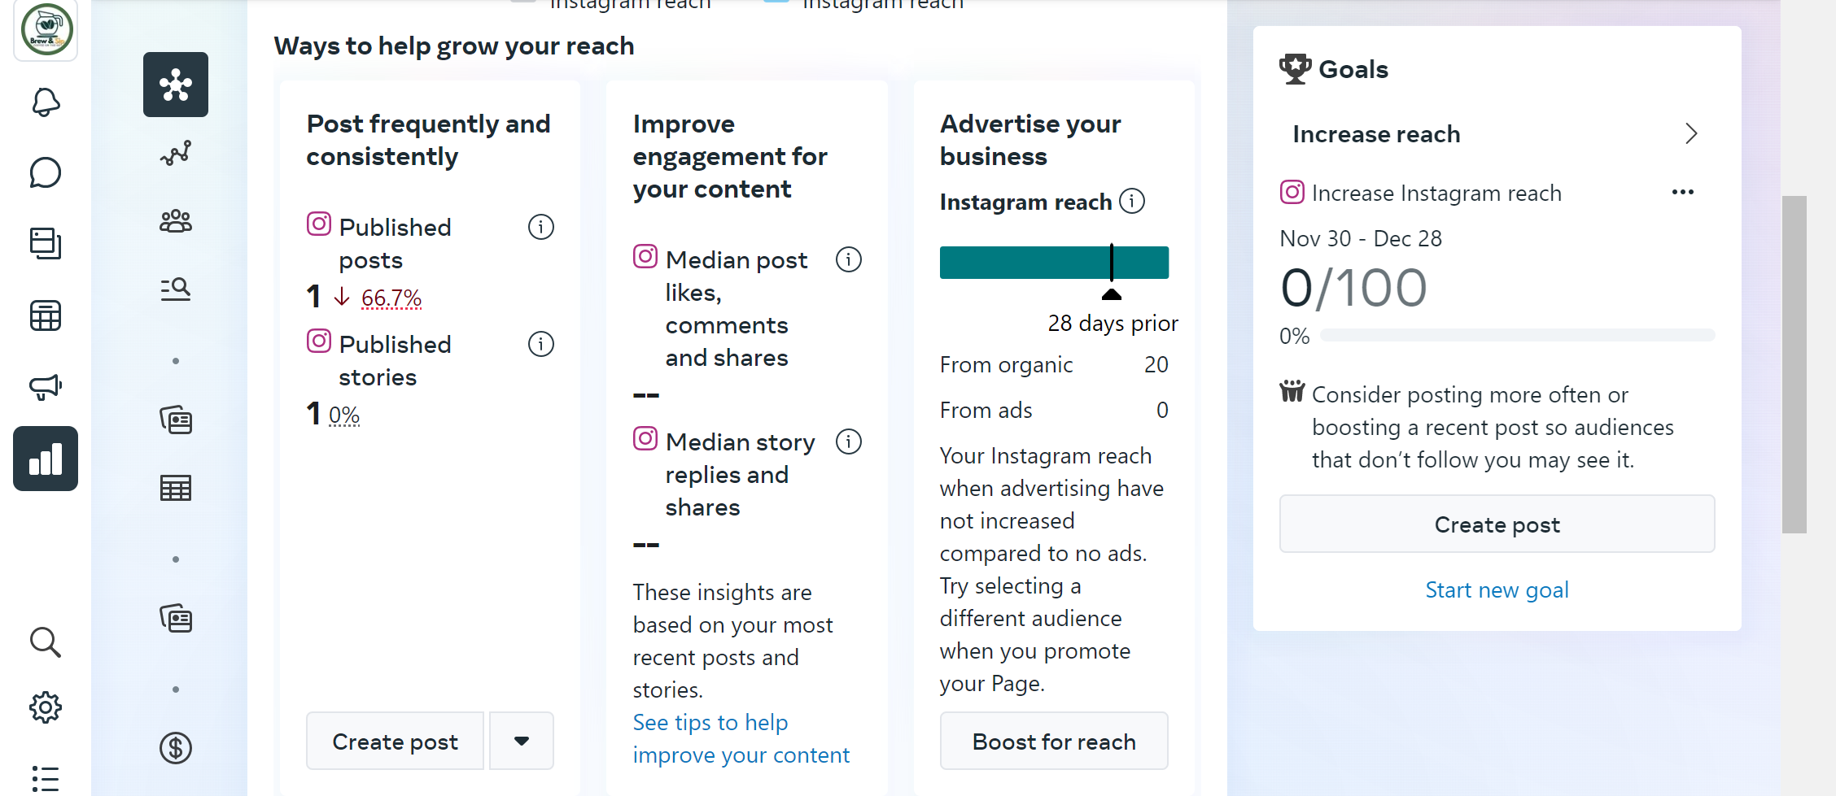This screenshot has height=796, width=1836.
Task: Open the inbox chat bubble icon
Action: [x=46, y=172]
